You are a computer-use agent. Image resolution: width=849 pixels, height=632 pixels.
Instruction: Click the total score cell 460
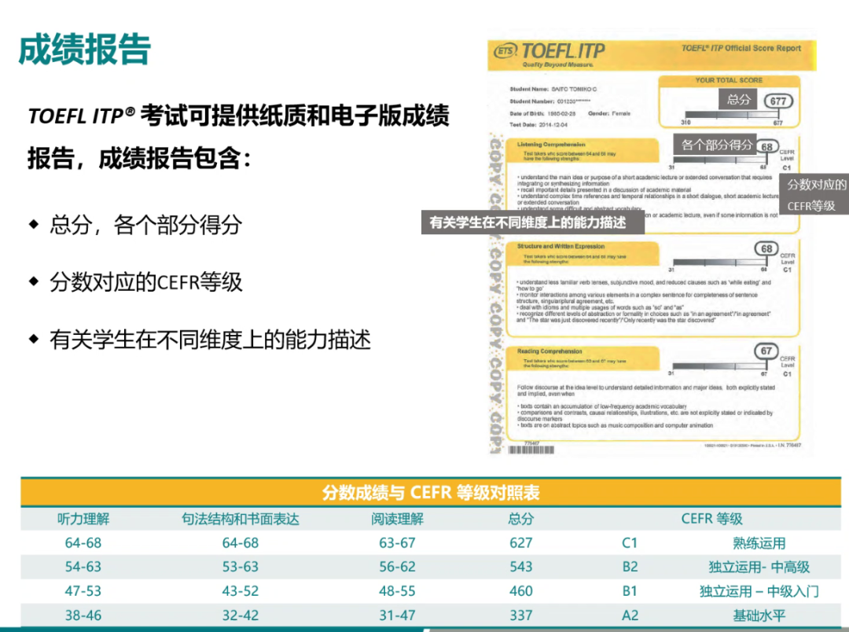click(x=521, y=591)
